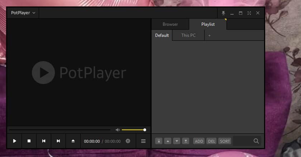Toggle the playlist panel with hamburger icon
Viewport: 301px width, 157px height.
coord(143,141)
